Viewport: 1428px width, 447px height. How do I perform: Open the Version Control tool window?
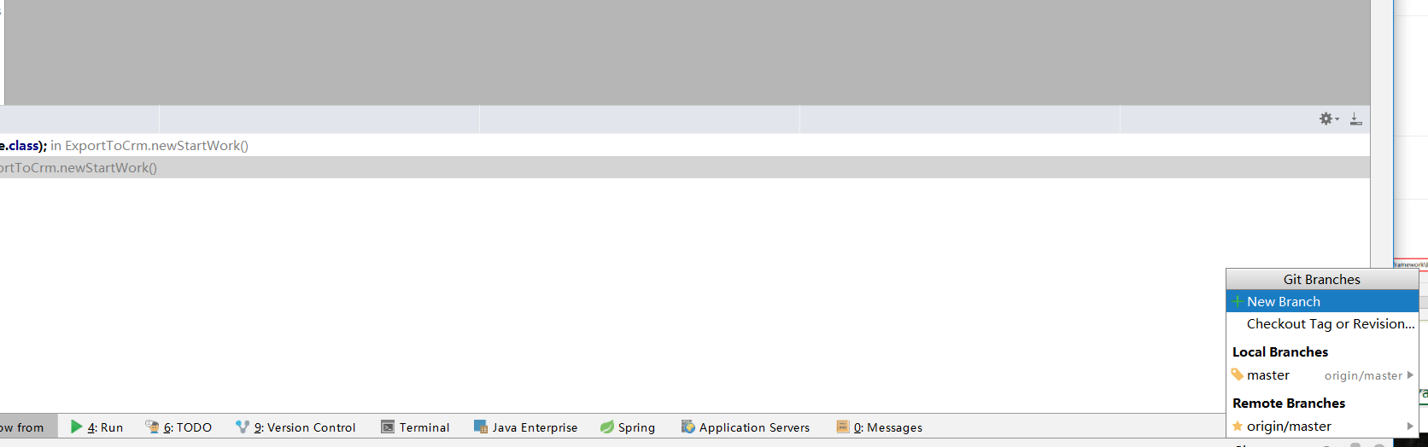296,427
